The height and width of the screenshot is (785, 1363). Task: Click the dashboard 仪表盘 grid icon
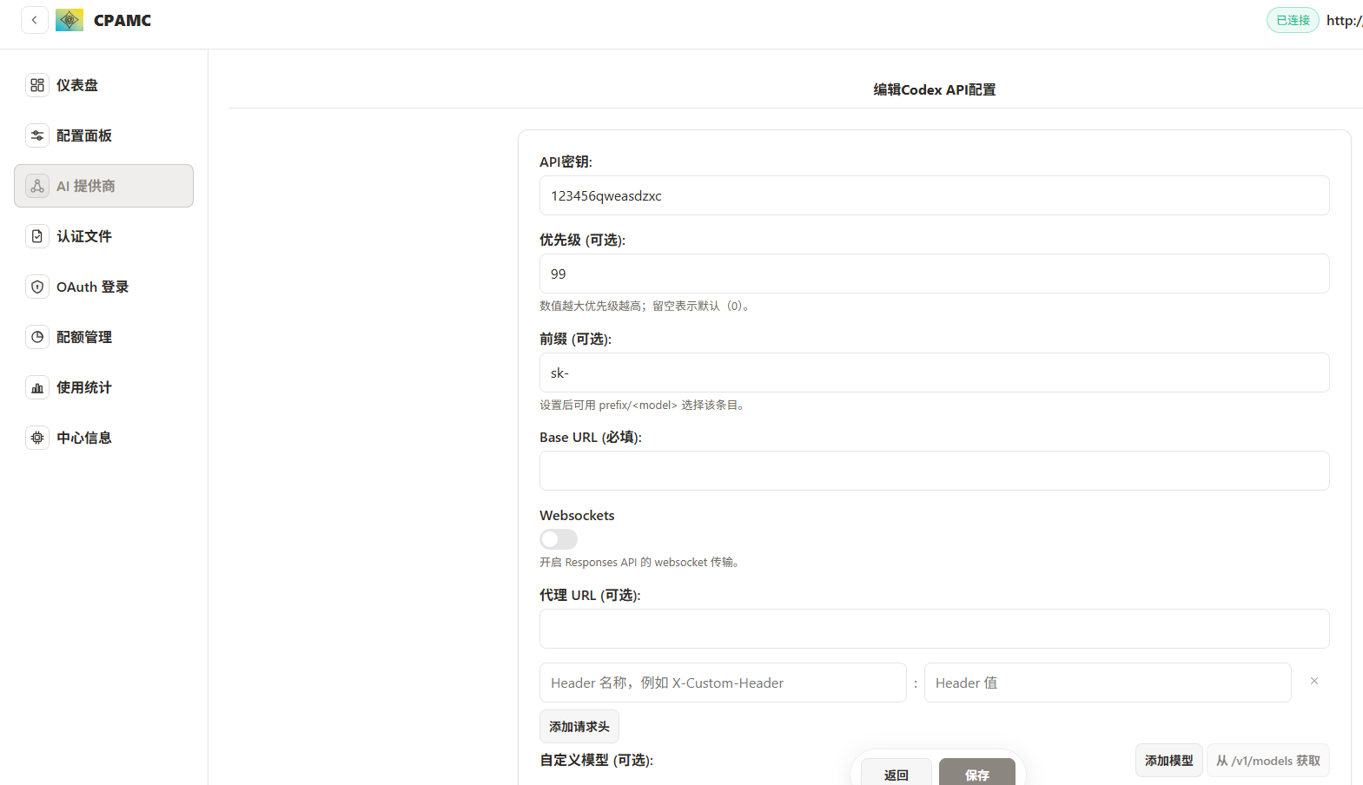(37, 85)
